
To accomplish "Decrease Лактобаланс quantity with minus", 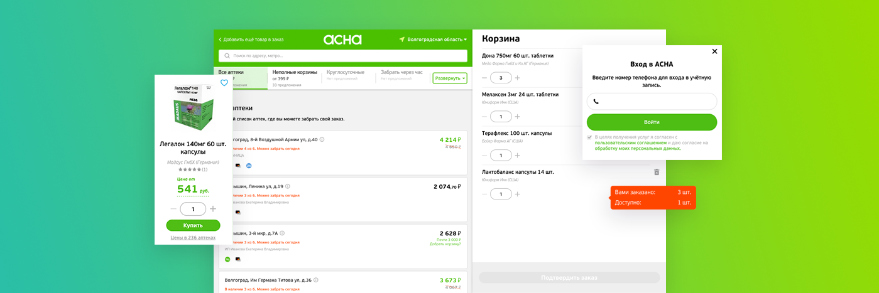I will (x=484, y=194).
